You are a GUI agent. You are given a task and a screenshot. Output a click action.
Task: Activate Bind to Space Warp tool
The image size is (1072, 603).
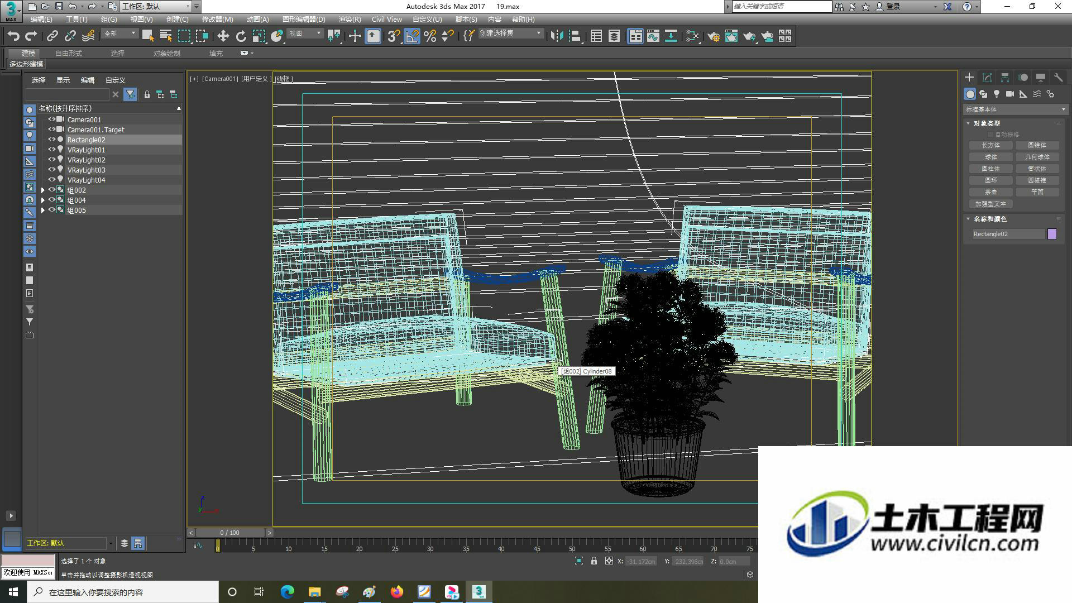88,36
